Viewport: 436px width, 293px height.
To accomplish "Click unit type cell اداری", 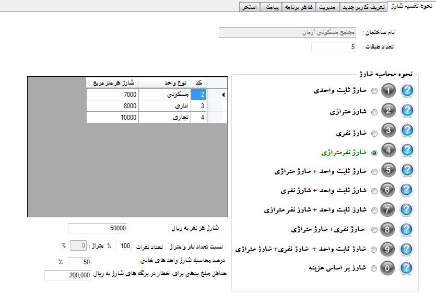I will (x=164, y=106).
